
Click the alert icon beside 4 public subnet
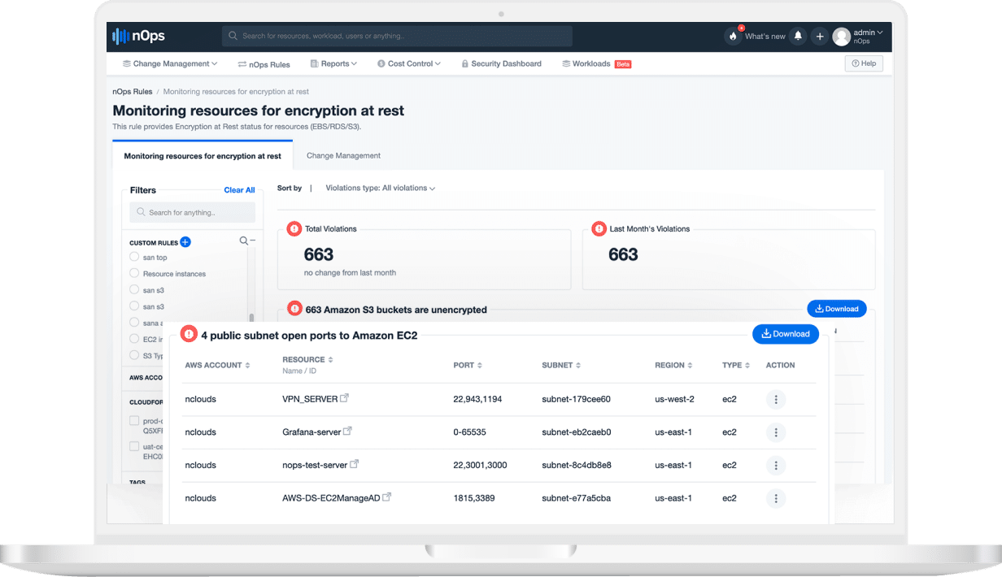[189, 334]
